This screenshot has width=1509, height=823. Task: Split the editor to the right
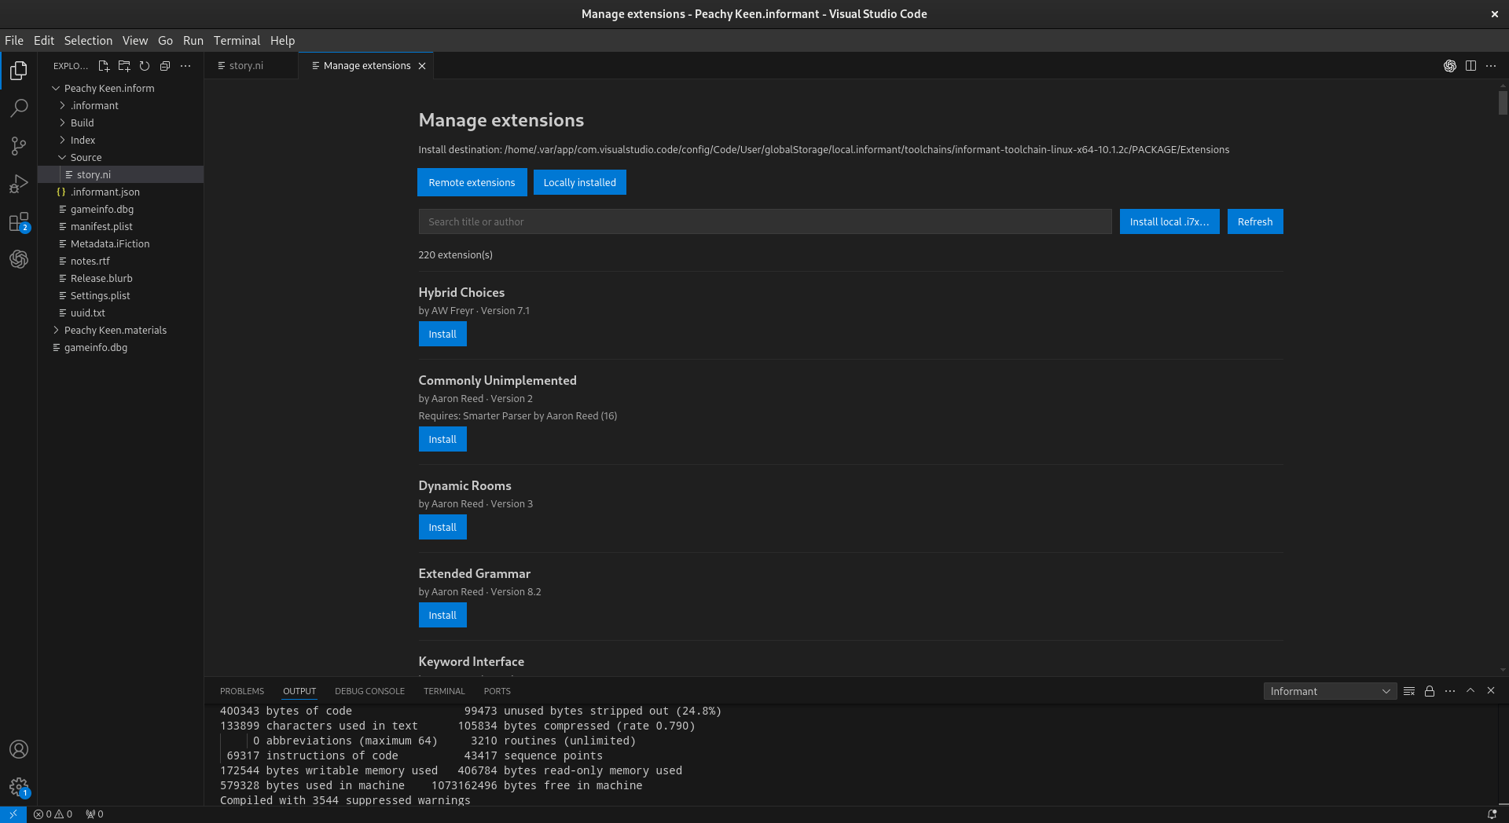tap(1470, 66)
